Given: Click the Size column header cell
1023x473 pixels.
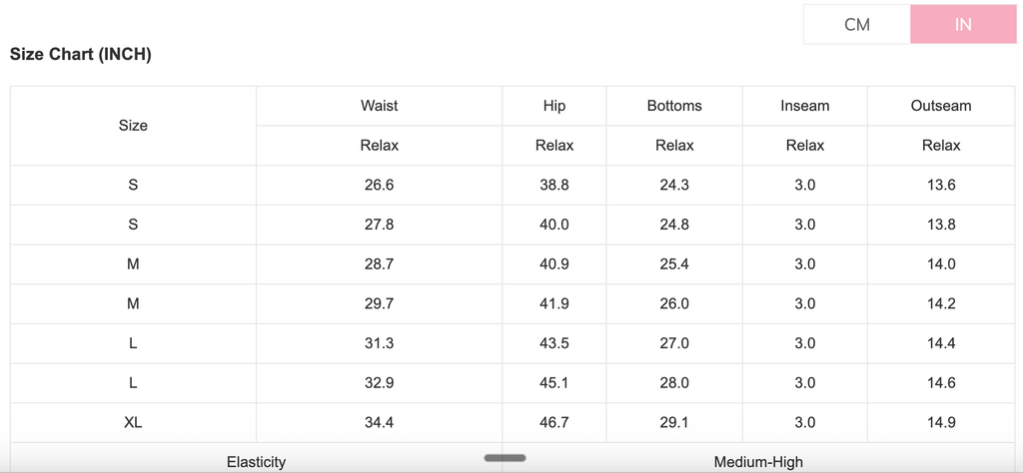Looking at the screenshot, I should [x=133, y=126].
